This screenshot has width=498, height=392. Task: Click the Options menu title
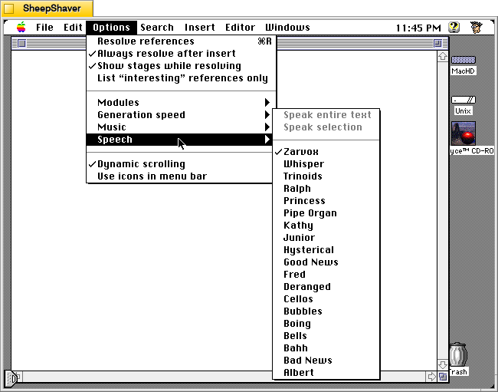(112, 28)
